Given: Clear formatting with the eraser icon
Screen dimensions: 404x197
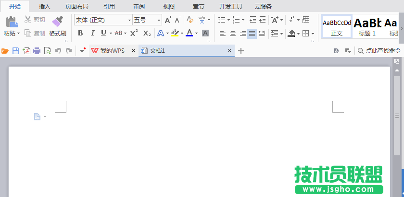Looking at the screenshot, I should tap(190, 20).
